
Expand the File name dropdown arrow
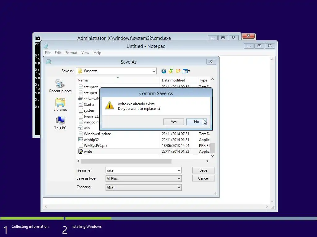179,170
